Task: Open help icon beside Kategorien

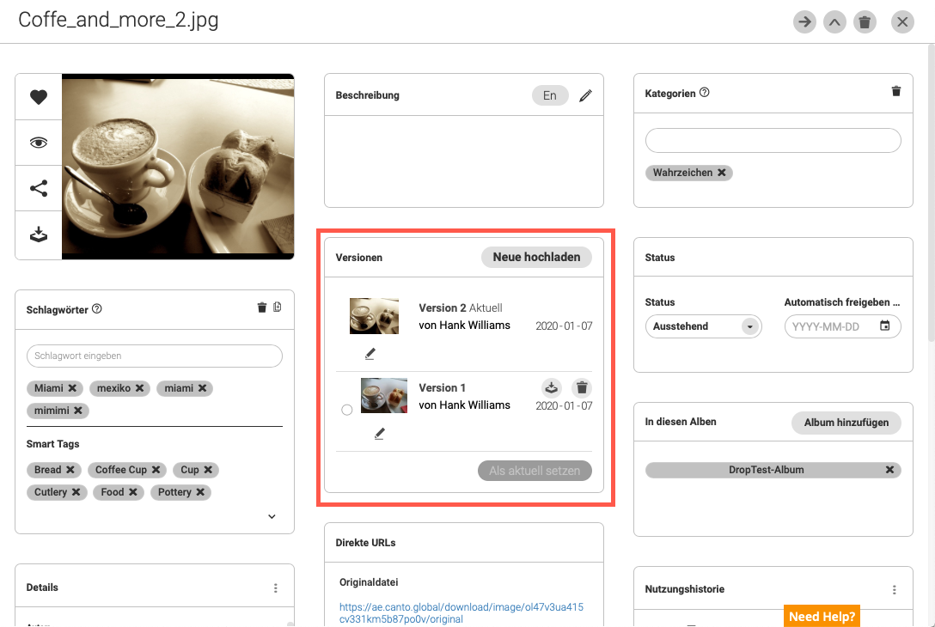Action: pyautogui.click(x=704, y=93)
